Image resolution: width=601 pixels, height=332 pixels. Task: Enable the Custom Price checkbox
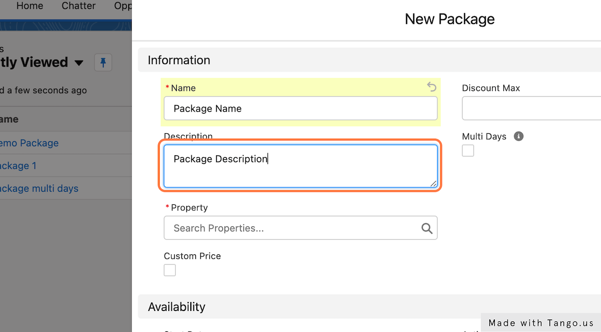coord(170,270)
